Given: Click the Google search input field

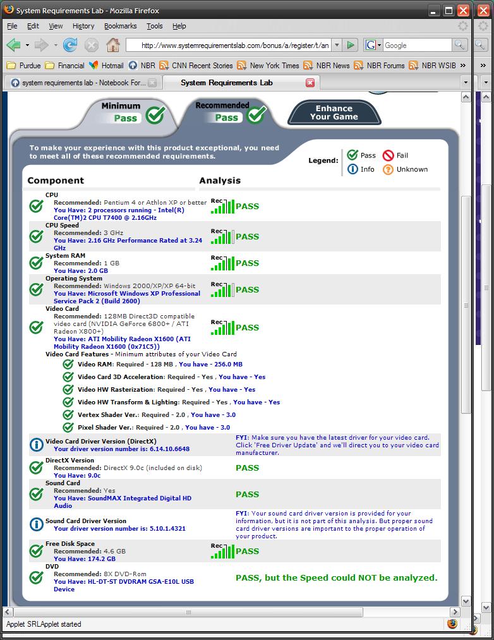Looking at the screenshot, I should tap(418, 45).
